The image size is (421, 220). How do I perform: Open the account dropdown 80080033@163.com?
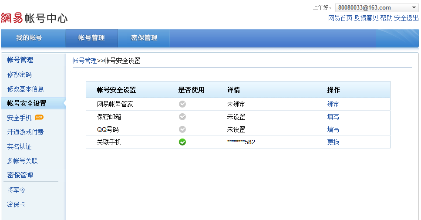click(377, 7)
